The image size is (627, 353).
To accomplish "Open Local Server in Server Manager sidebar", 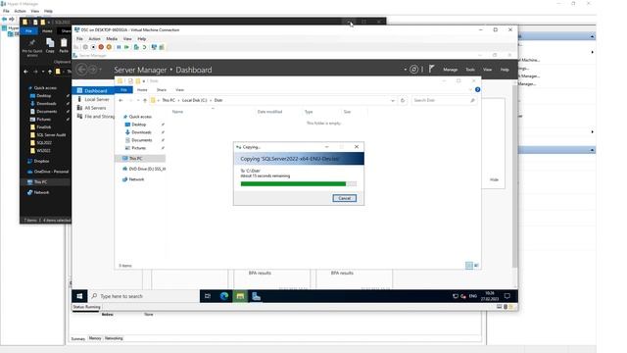I will 97,99.
